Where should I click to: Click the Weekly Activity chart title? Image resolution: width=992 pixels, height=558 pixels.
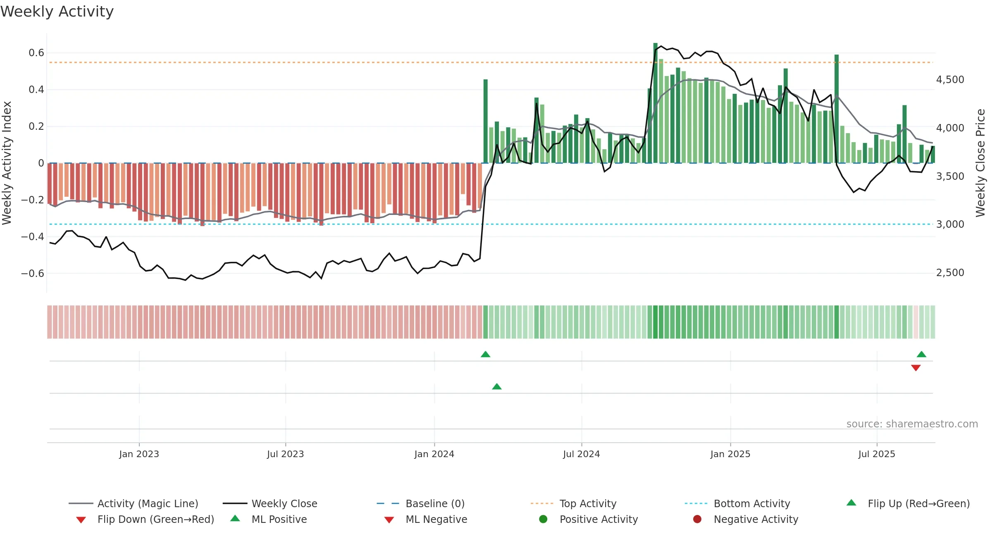tap(57, 12)
